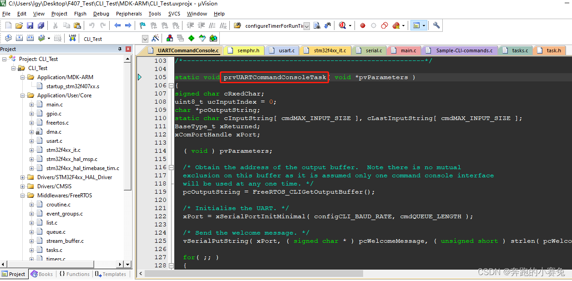Open the SVCS menu

[174, 14]
